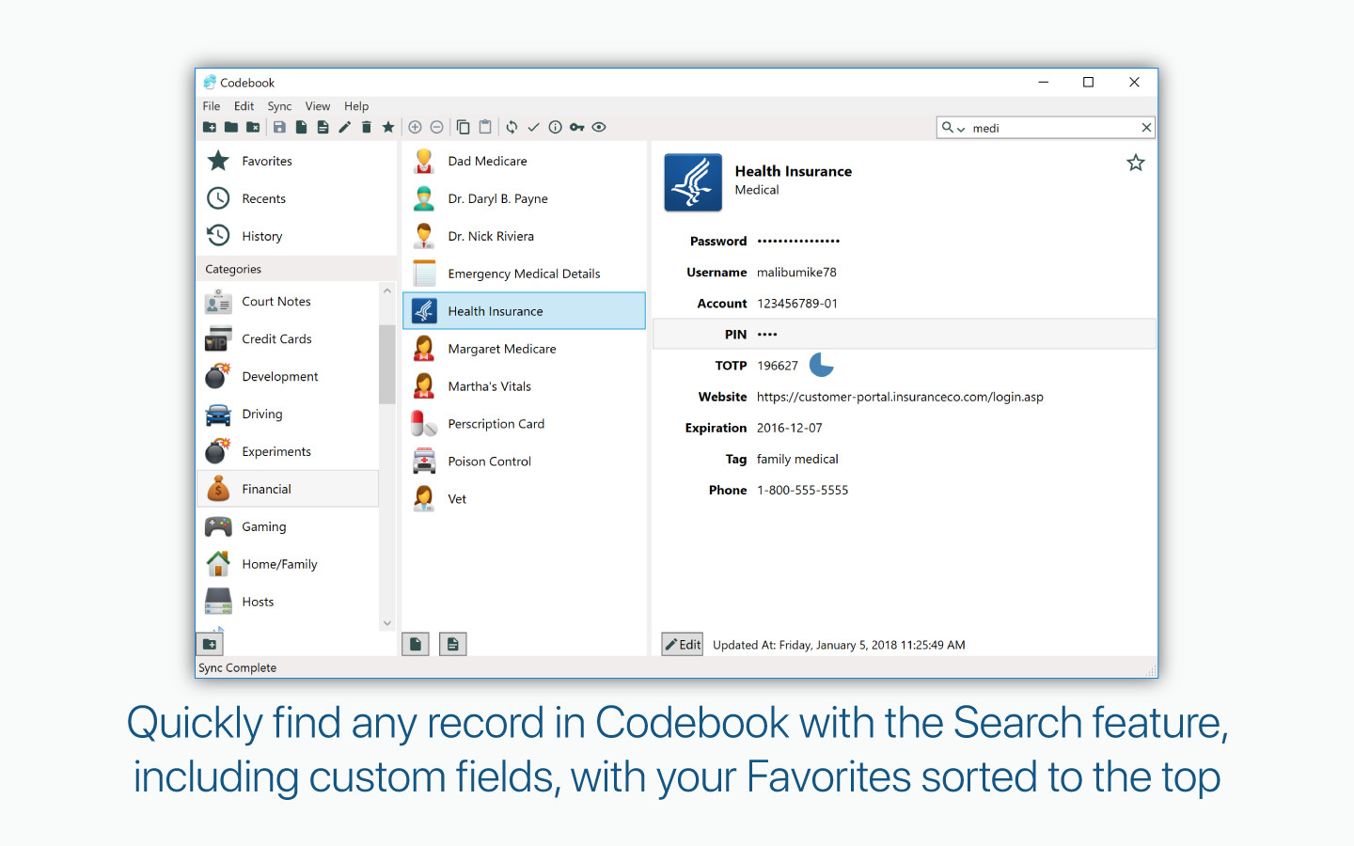Click the circled plus add field icon
Image resolution: width=1354 pixels, height=846 pixels.
click(x=415, y=127)
